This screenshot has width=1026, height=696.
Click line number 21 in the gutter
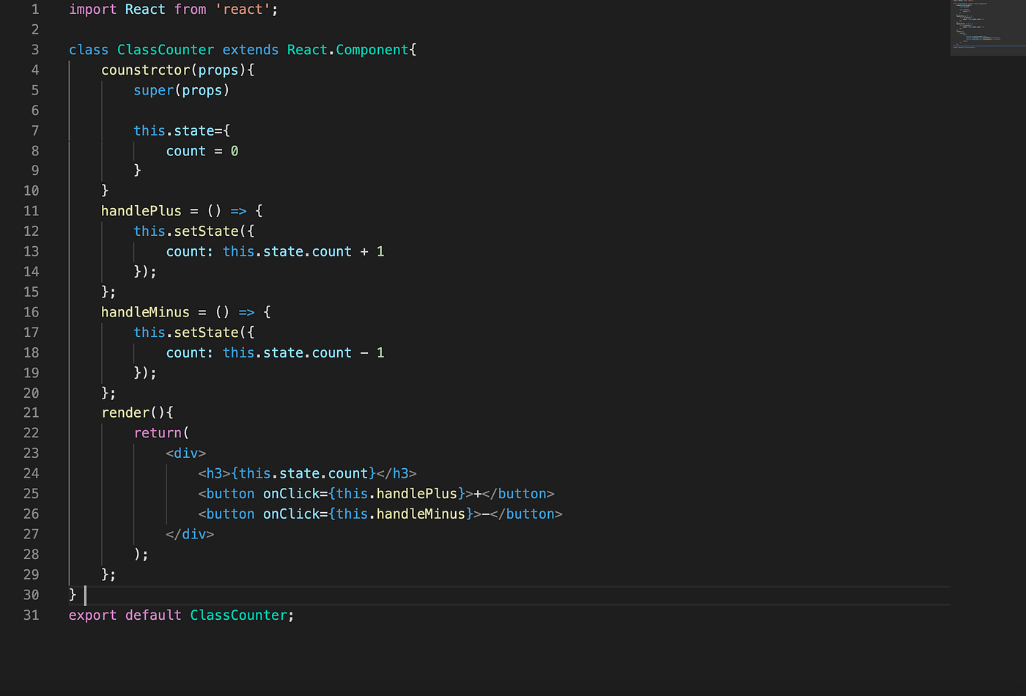click(31, 412)
